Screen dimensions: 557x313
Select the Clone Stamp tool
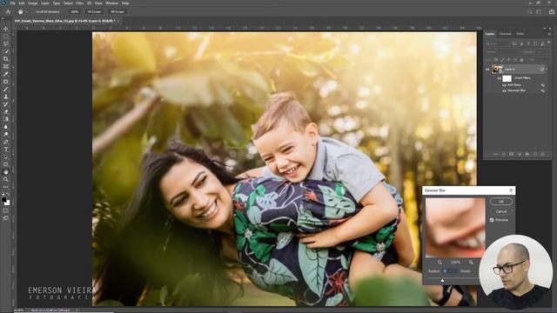coord(6,97)
